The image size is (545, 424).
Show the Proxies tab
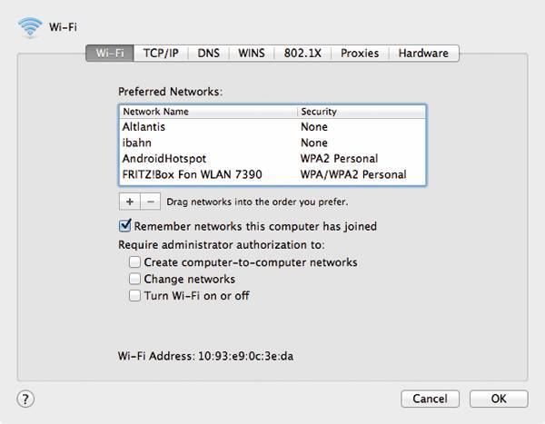[x=360, y=54]
